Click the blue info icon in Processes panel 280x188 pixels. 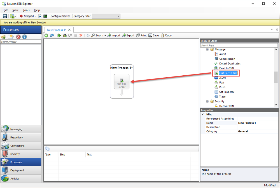tap(24, 37)
